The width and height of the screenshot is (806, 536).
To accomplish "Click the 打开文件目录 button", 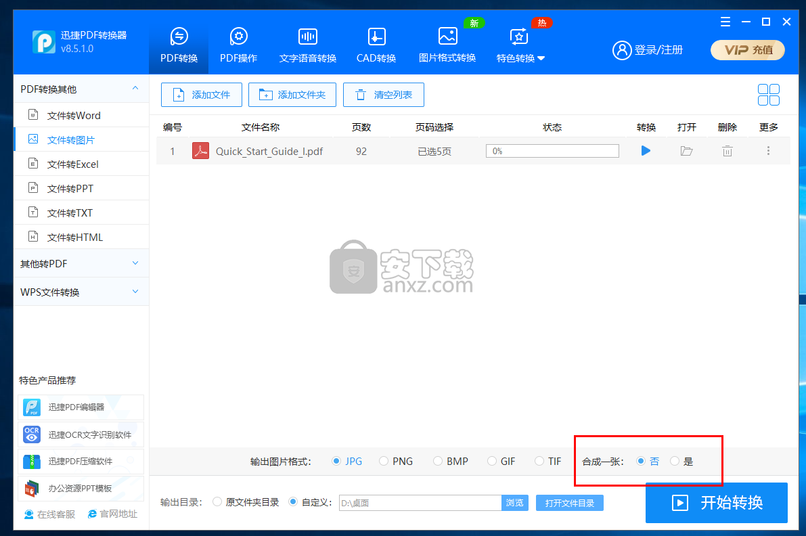I will point(570,503).
